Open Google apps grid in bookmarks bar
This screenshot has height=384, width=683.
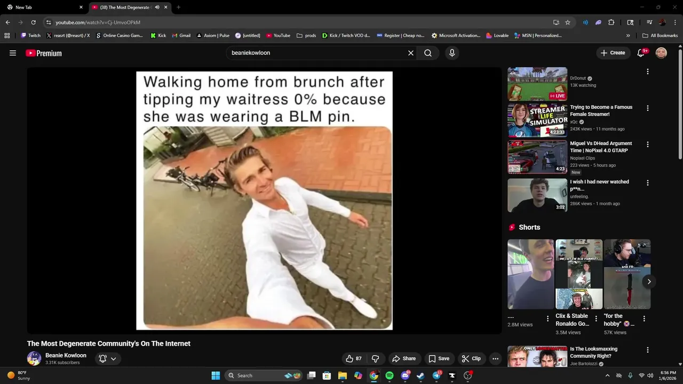point(7,36)
